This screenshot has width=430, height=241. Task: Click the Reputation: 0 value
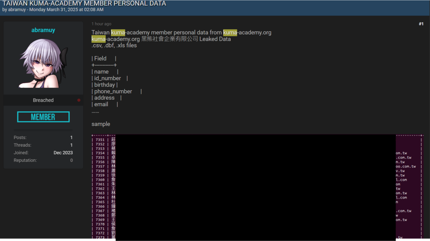tap(71, 160)
